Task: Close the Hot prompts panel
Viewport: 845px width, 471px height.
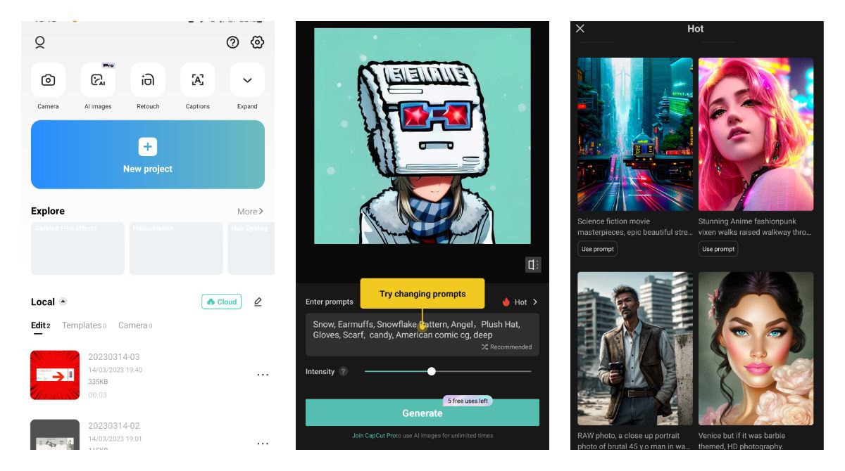Action: [580, 29]
